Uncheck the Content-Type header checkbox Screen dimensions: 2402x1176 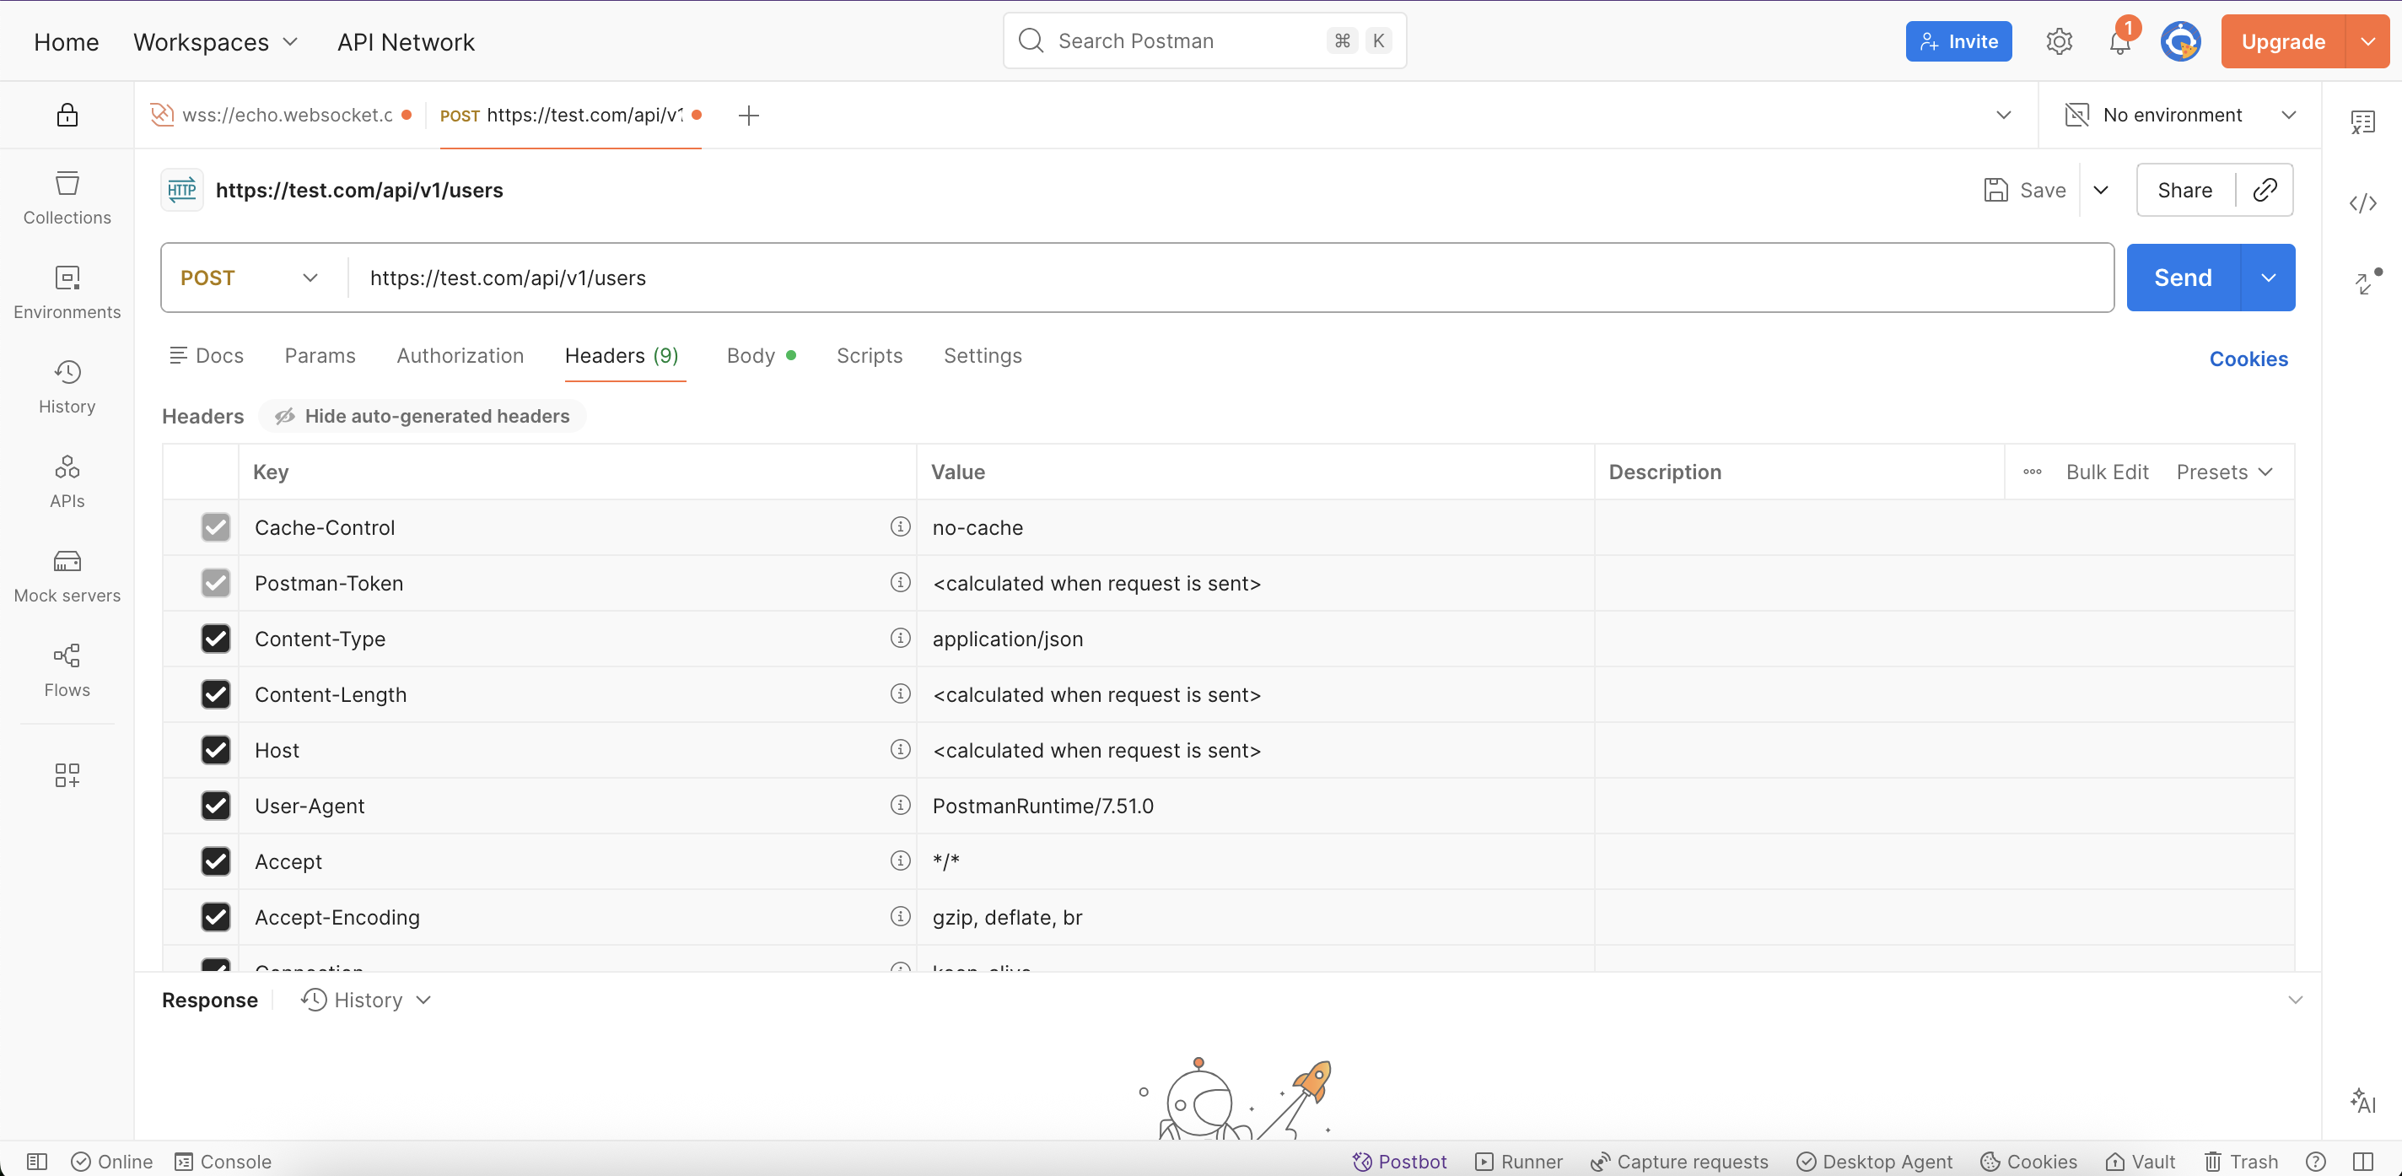[215, 638]
